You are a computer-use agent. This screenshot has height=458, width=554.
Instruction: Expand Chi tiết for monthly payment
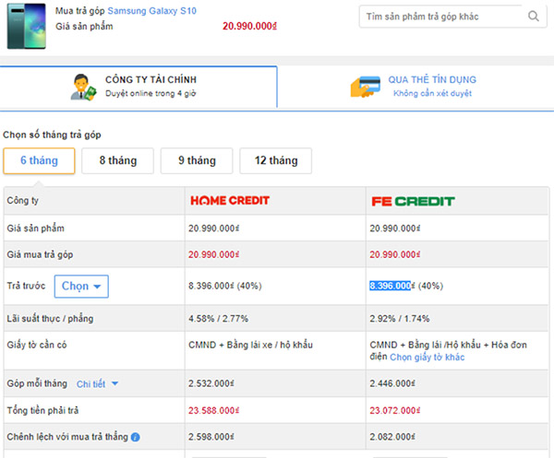(x=97, y=384)
